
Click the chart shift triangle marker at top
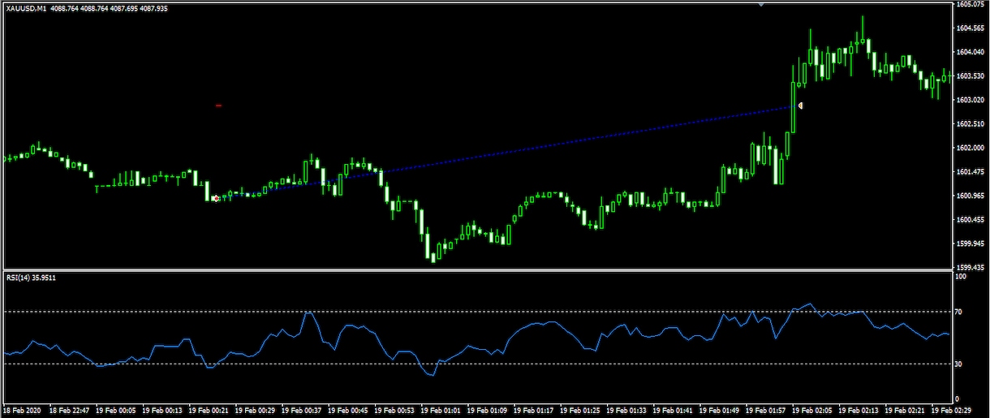[760, 5]
